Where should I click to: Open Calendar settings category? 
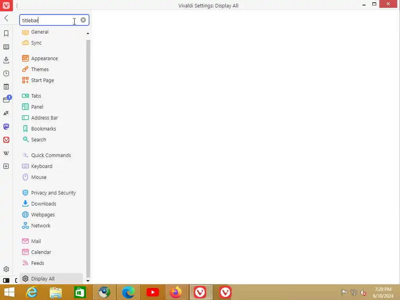tap(51, 252)
